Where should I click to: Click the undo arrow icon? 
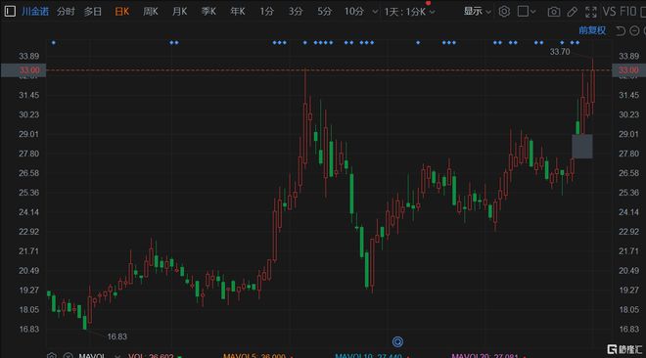coord(621,31)
